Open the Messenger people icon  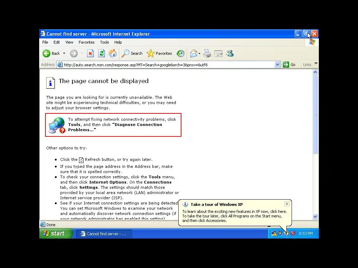tap(230, 53)
